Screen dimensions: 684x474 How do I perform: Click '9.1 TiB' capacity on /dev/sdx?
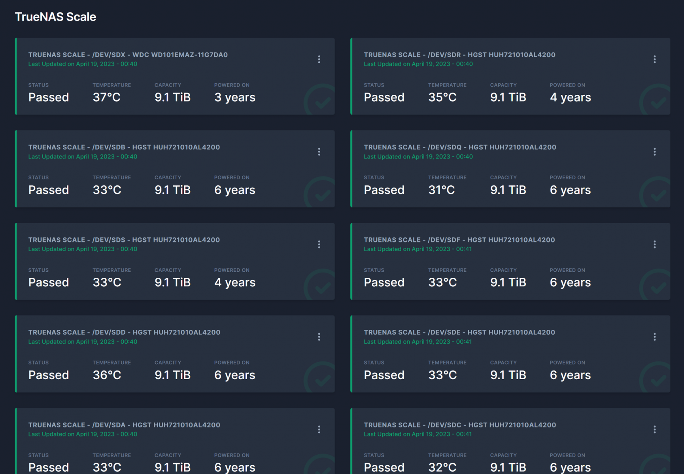172,97
